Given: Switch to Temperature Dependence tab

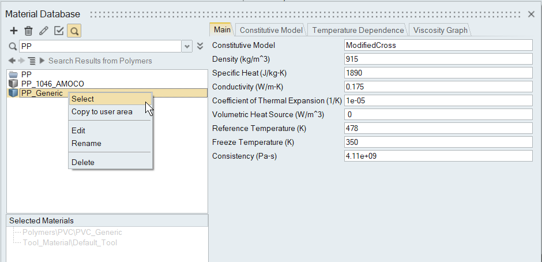Looking at the screenshot, I should point(357,30).
